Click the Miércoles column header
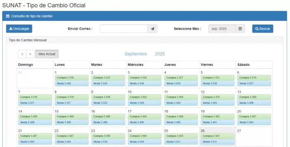Image resolution: width=290 pixels, height=147 pixels. pos(136,65)
